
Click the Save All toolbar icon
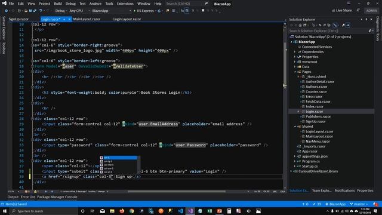35,11
